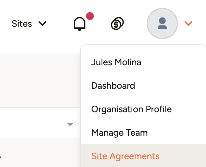Collapse user menu with orange chevron

click(188, 23)
